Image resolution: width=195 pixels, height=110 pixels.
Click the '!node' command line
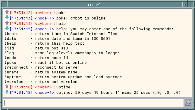point(36,58)
